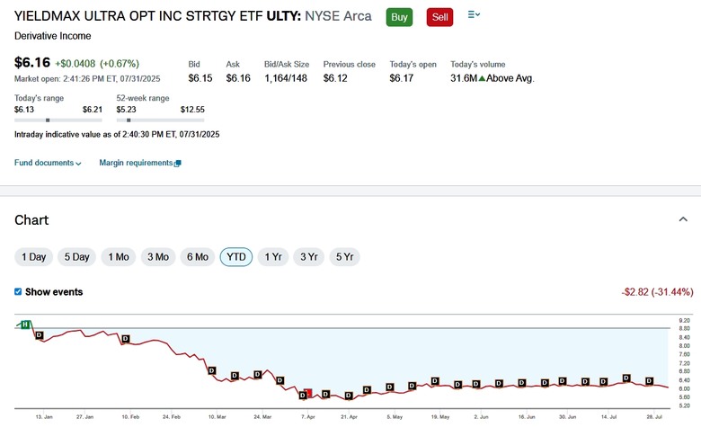Click the external-link icon after Margin requirements

coord(177,164)
